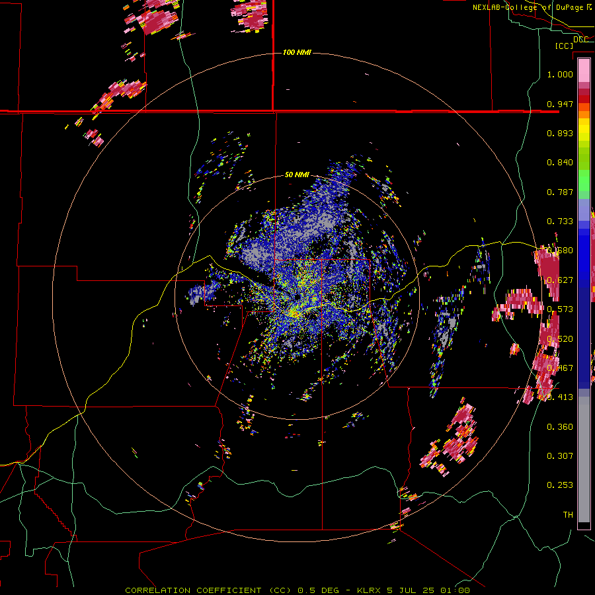
Task: Pick the orange color bar segment
Action: pos(584,114)
